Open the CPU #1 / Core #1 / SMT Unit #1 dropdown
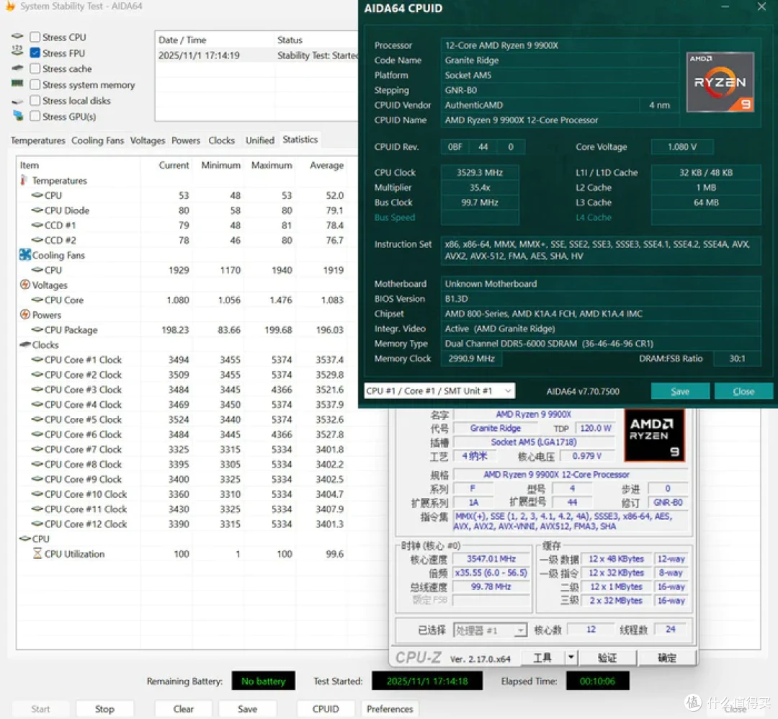 [439, 391]
